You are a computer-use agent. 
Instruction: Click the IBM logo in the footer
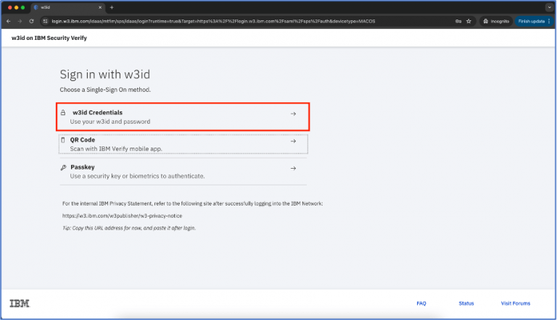tap(20, 303)
